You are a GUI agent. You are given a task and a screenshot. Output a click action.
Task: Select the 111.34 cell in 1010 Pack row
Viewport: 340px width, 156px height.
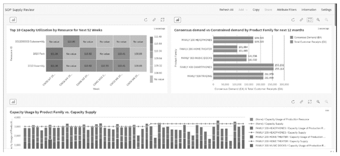54,54
